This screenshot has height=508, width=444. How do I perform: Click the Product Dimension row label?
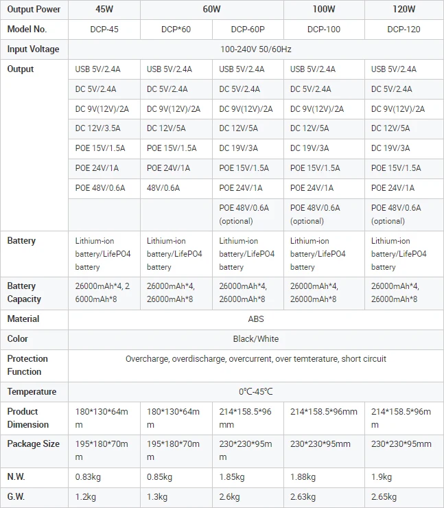pos(27,418)
